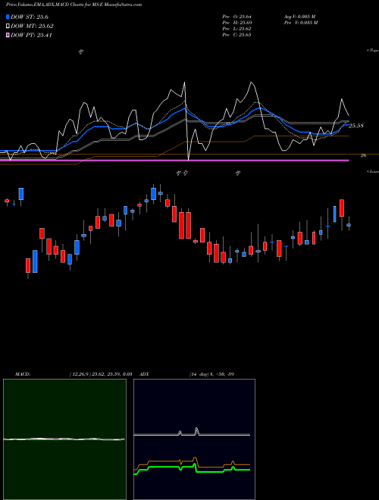
Task: Click the ADX panel title label
Action: (x=144, y=374)
